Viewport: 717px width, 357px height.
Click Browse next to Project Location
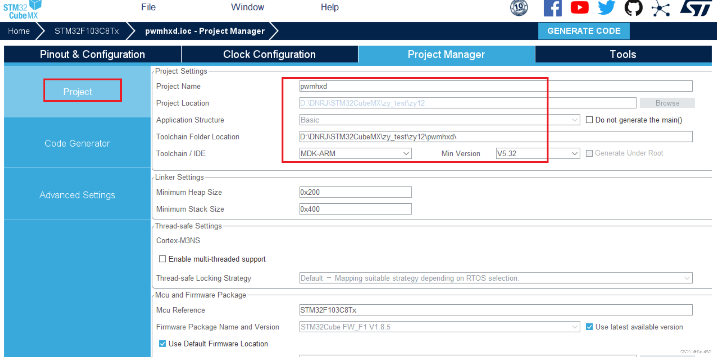click(x=667, y=103)
